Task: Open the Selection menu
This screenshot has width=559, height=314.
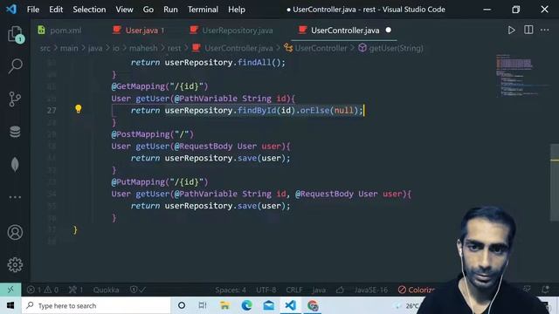Action: click(x=89, y=10)
